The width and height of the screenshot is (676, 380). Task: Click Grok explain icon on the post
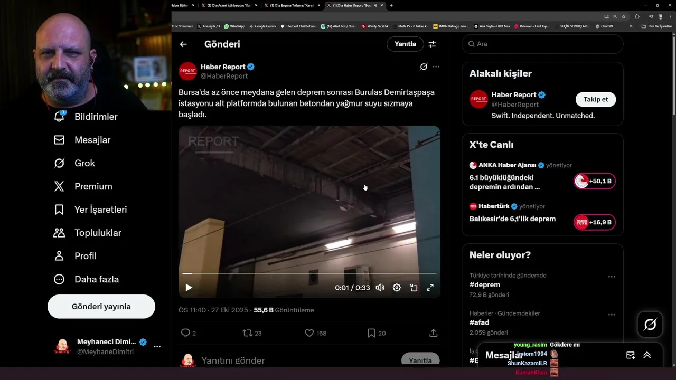pyautogui.click(x=424, y=66)
